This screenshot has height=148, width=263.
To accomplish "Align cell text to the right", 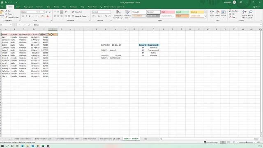I will tap(62, 16).
